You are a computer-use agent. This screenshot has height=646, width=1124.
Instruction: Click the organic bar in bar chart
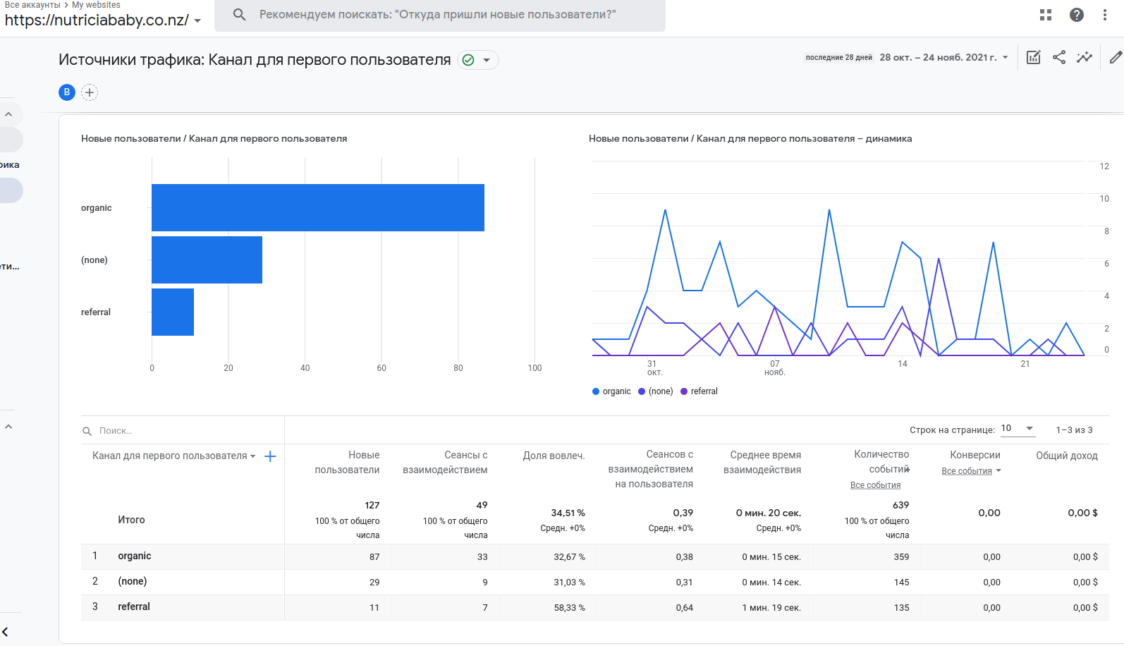coord(317,207)
